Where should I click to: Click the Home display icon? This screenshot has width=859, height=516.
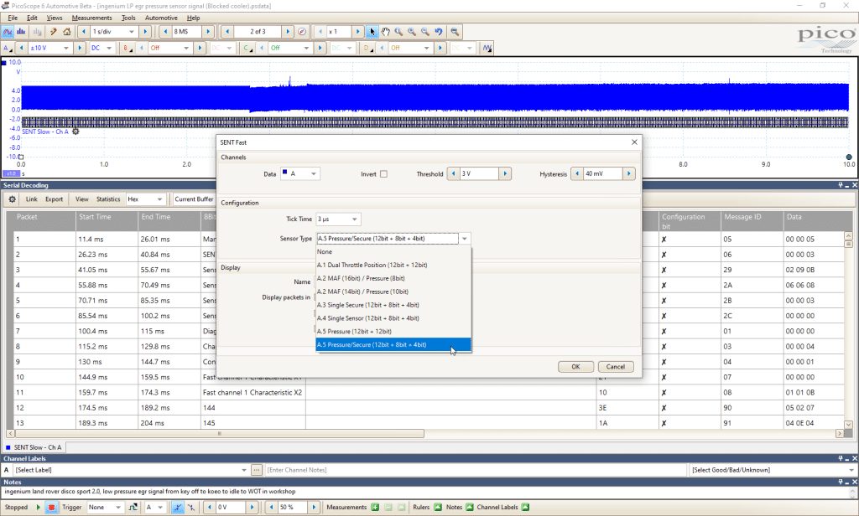point(67,32)
